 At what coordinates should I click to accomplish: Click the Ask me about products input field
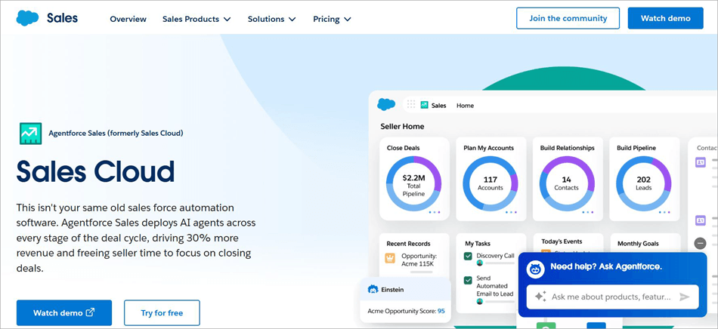pyautogui.click(x=613, y=297)
